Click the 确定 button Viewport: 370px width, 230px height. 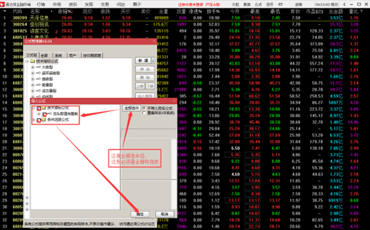coord(140,214)
